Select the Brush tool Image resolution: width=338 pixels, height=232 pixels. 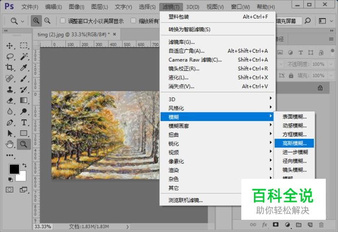24,79
